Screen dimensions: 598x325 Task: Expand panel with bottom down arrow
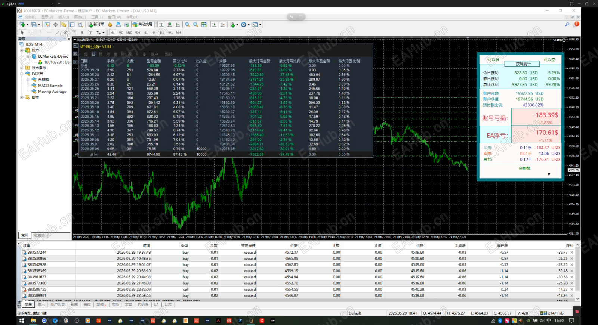pyautogui.click(x=549, y=174)
